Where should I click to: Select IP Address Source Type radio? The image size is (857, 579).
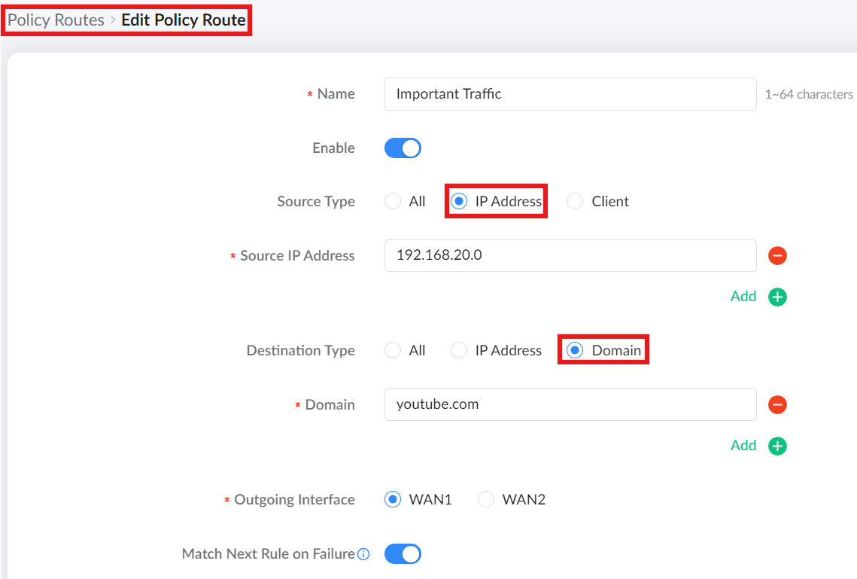click(458, 201)
